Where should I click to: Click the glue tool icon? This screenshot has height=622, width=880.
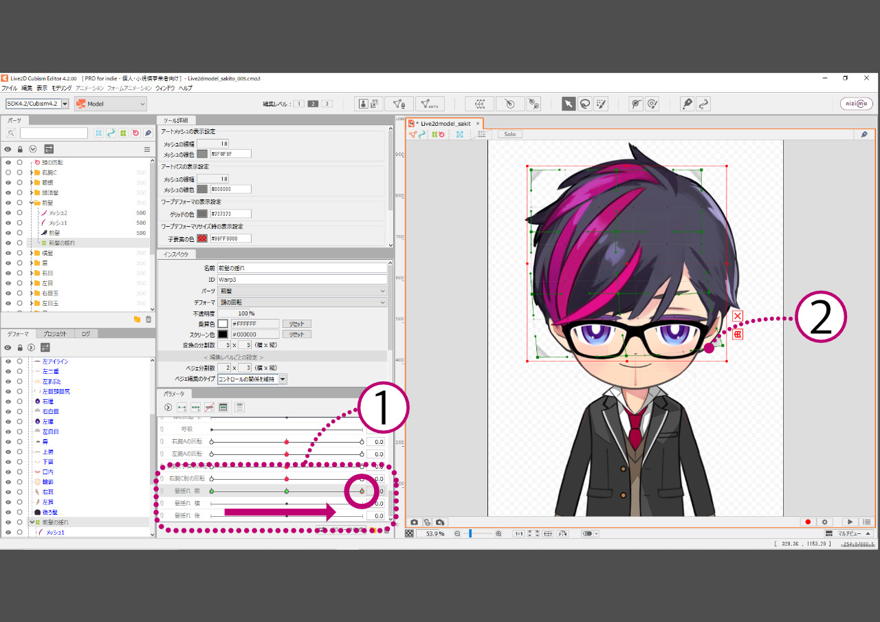(533, 104)
